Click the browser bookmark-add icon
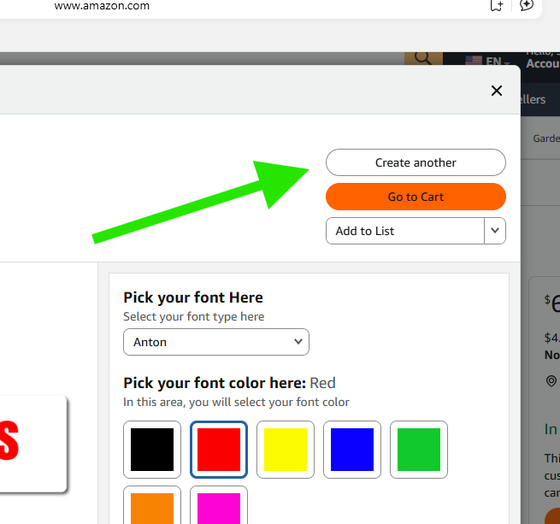The height and width of the screenshot is (524, 560). coord(496,5)
